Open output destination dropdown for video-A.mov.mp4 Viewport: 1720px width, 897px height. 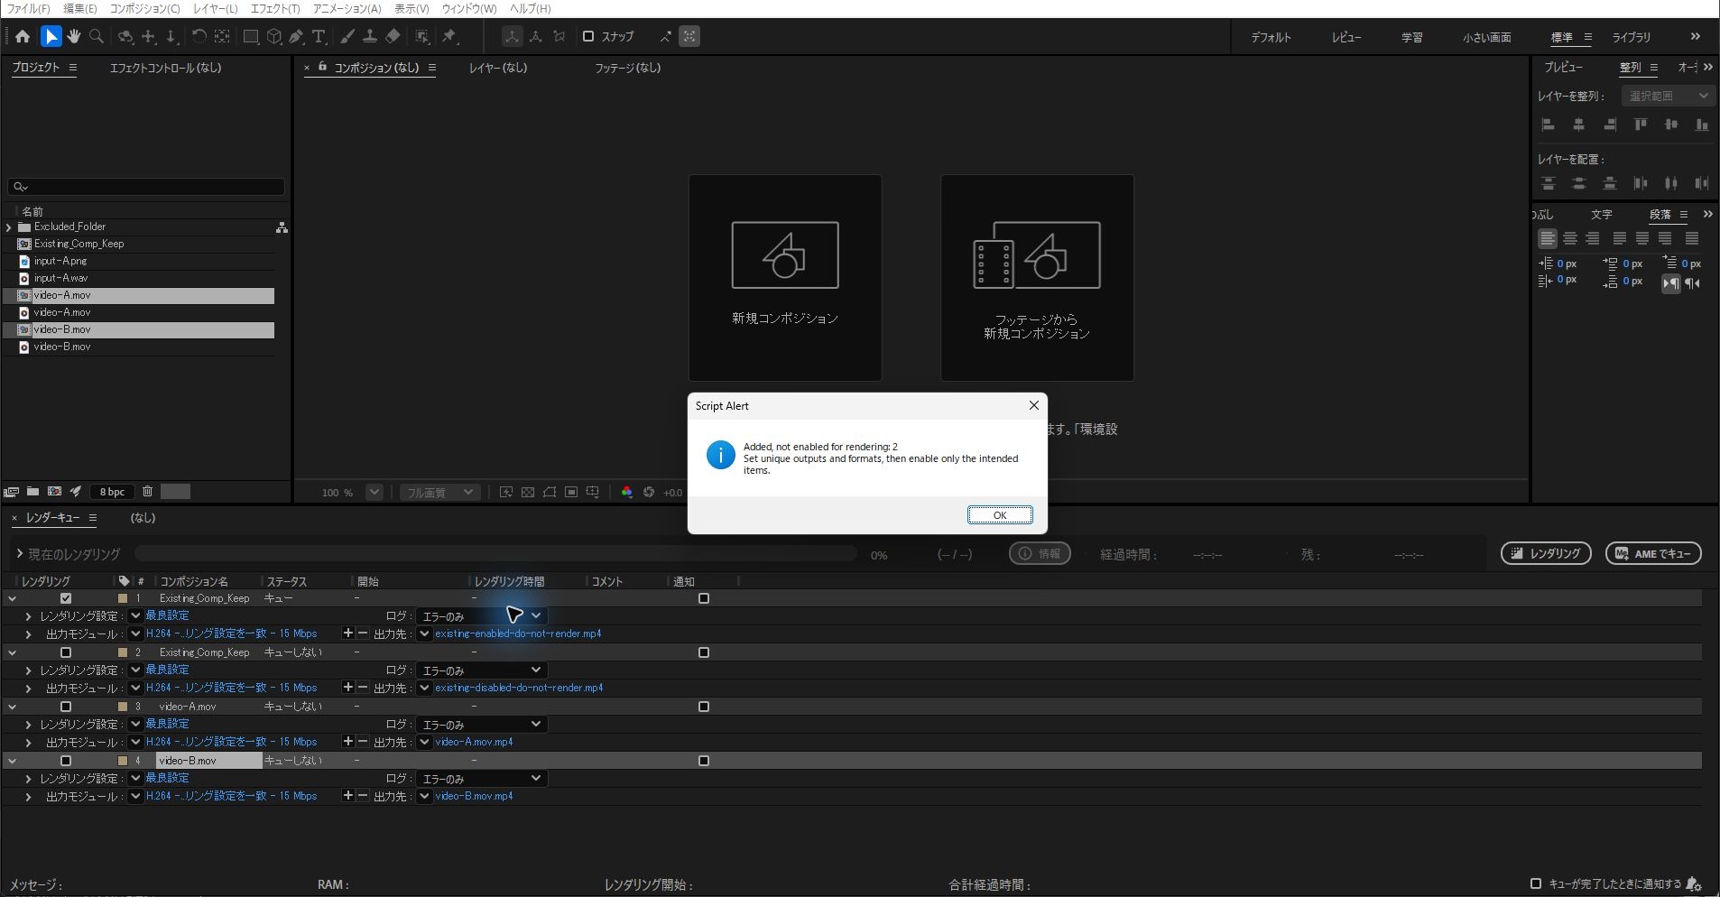424,742
